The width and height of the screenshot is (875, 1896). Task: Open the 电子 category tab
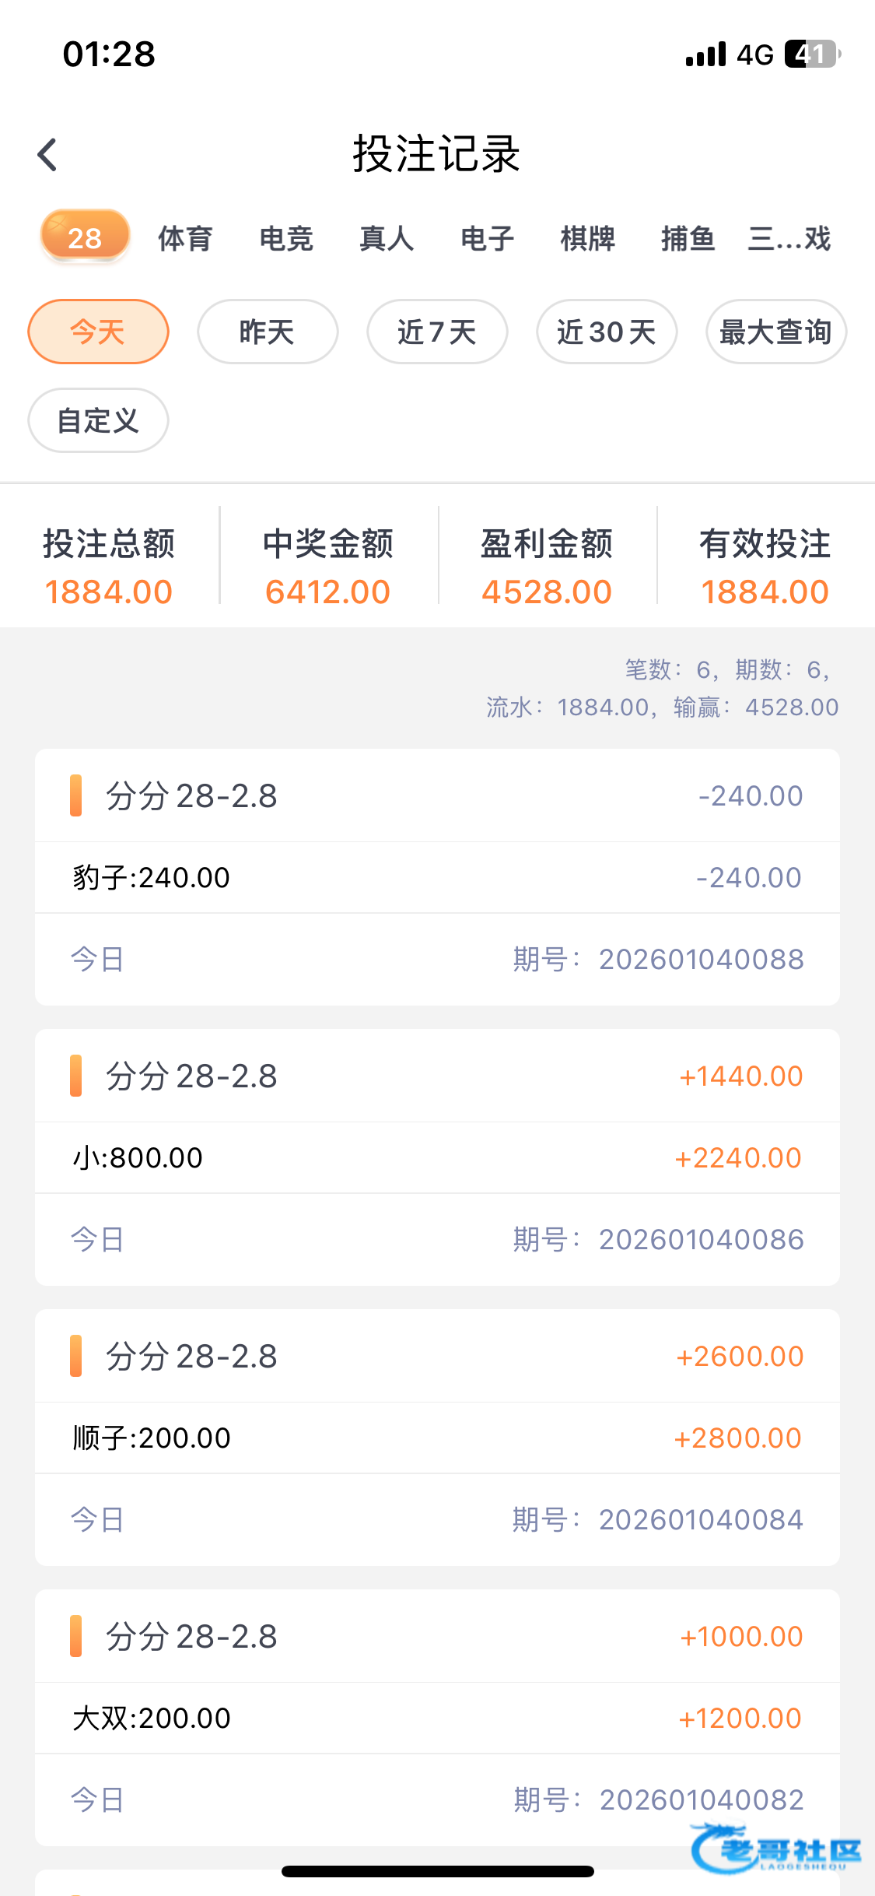(488, 238)
